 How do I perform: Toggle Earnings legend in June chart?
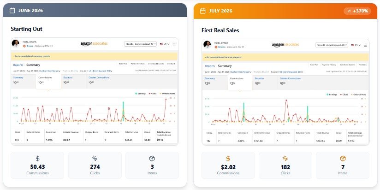pos(141,94)
